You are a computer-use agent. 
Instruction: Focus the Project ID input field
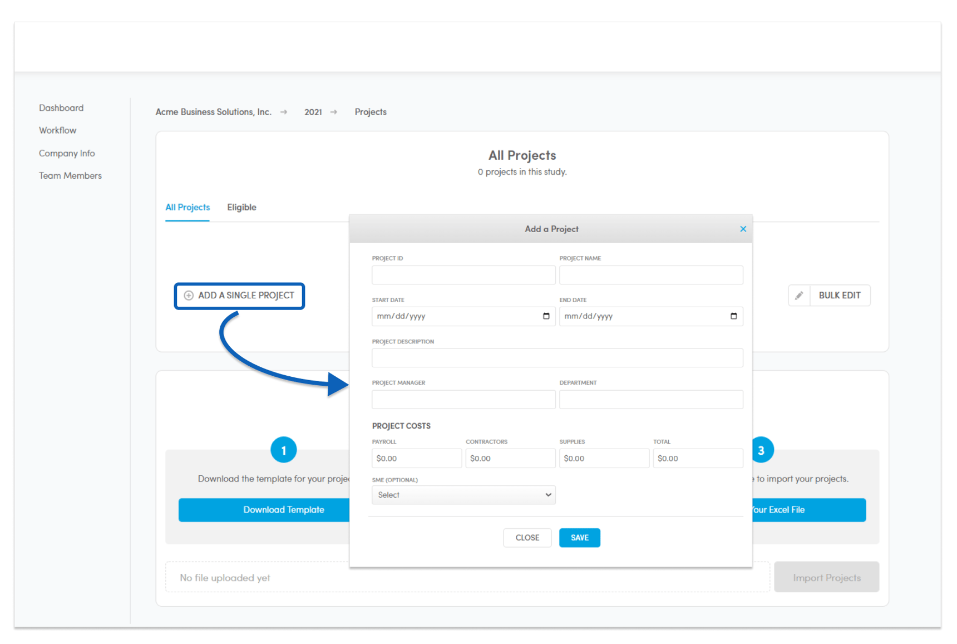coord(463,275)
